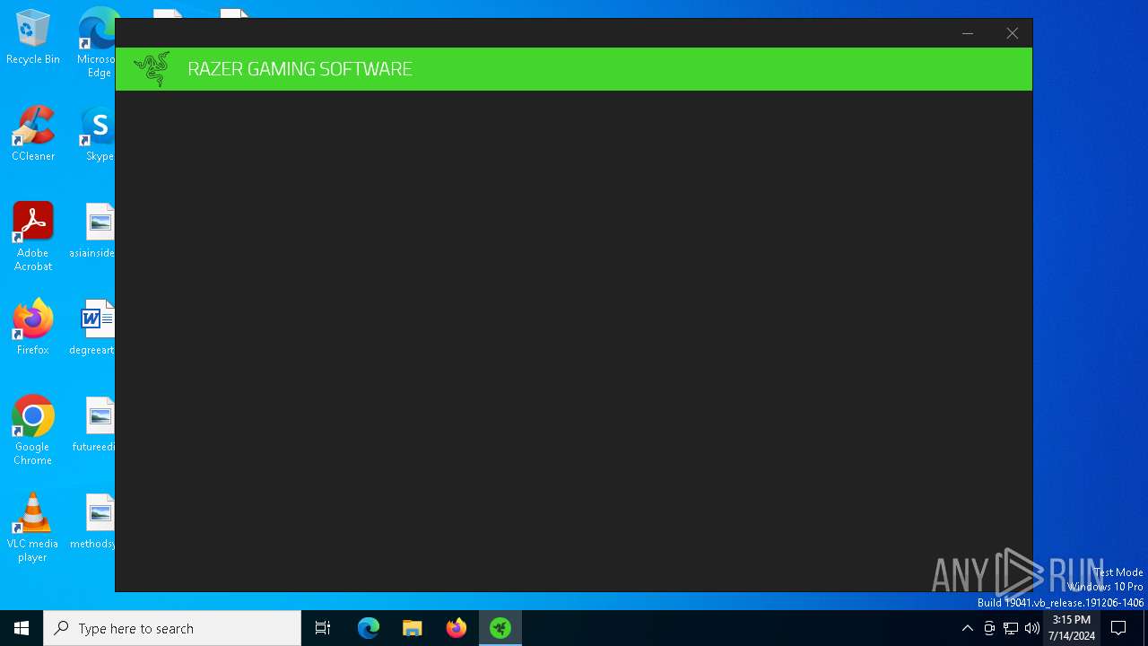
Task: Open the Recycle Bin desktop icon
Action: click(x=33, y=38)
